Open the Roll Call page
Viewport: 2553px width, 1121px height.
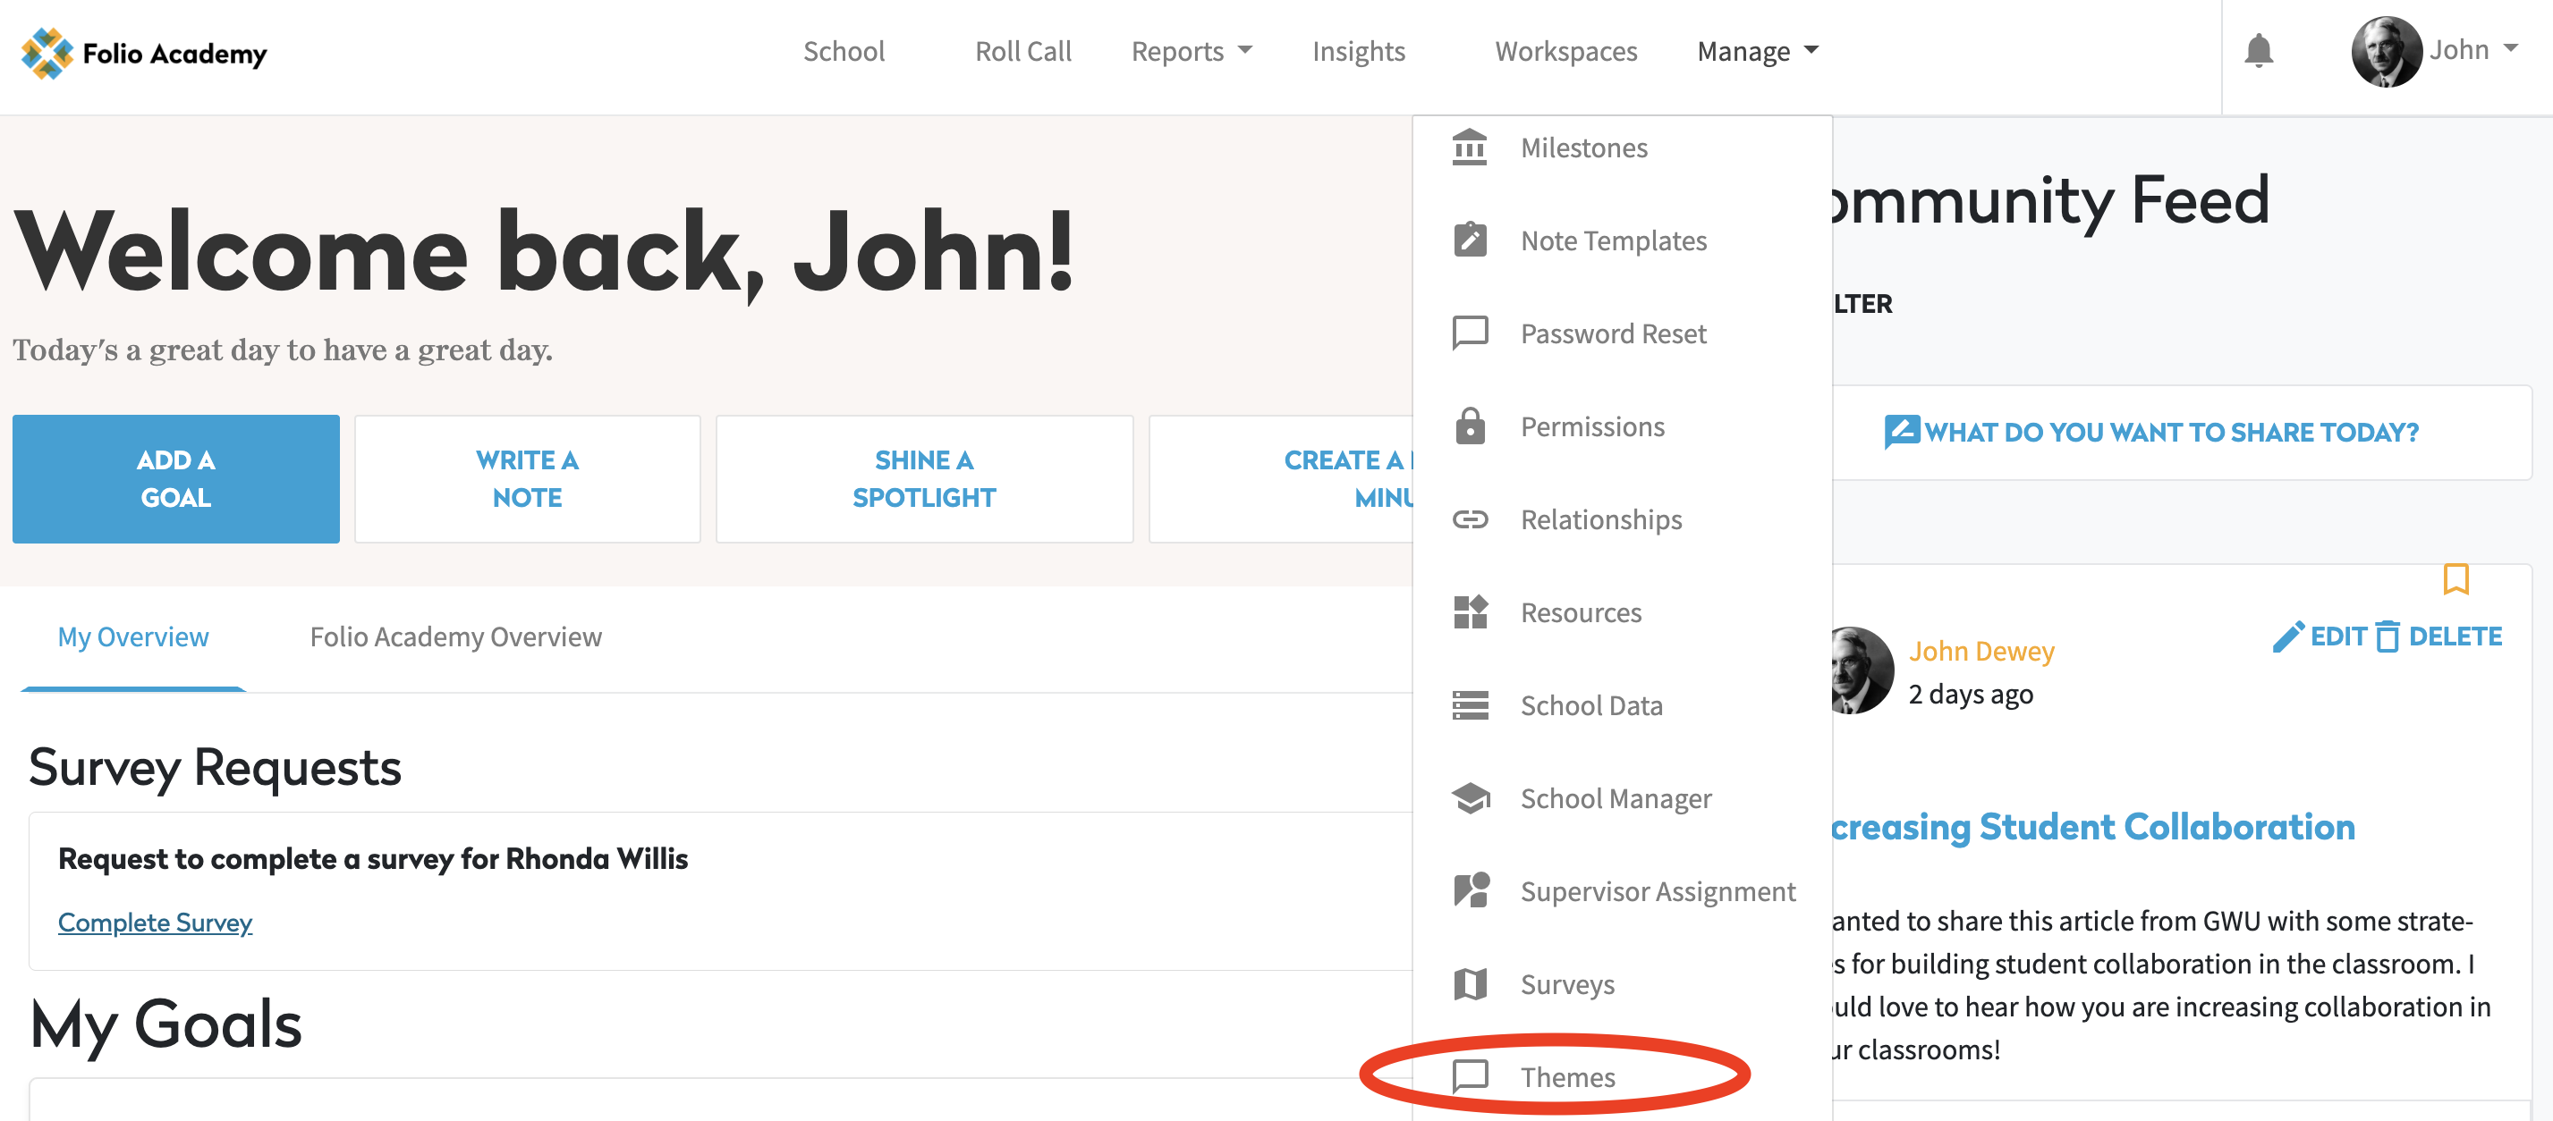1022,50
